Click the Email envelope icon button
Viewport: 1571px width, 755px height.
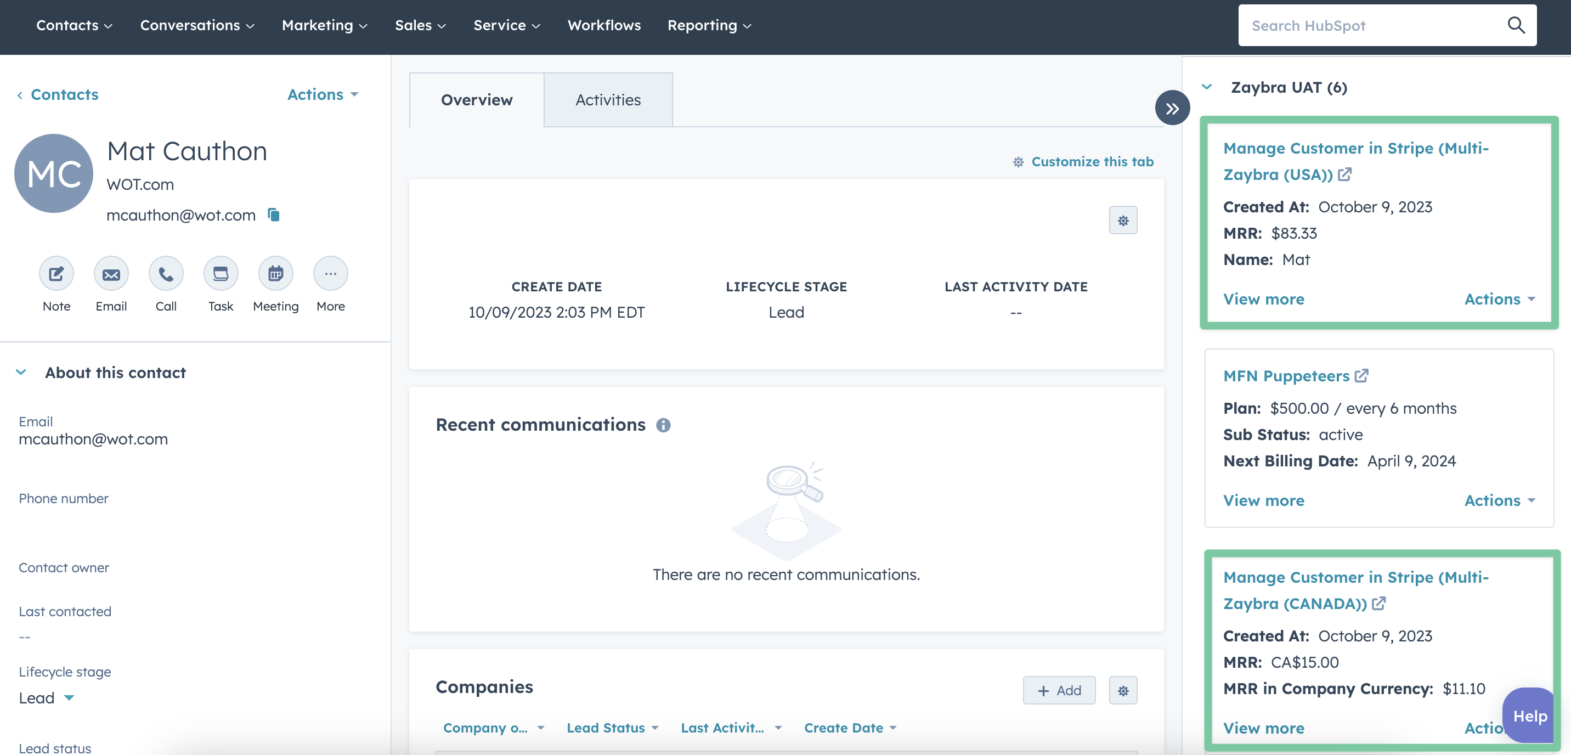tap(111, 274)
